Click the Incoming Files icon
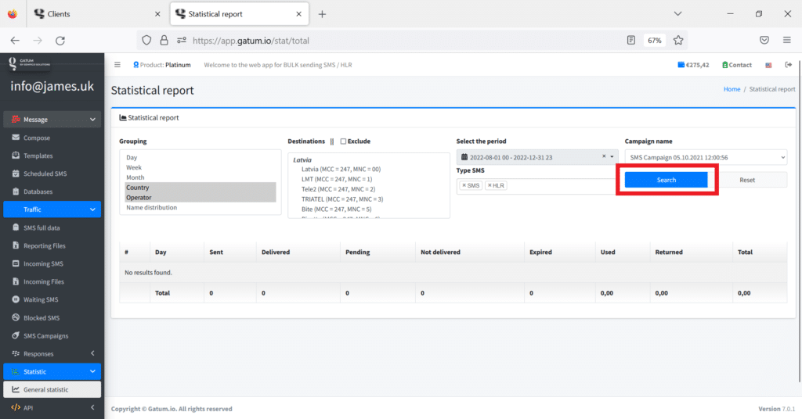 click(16, 281)
